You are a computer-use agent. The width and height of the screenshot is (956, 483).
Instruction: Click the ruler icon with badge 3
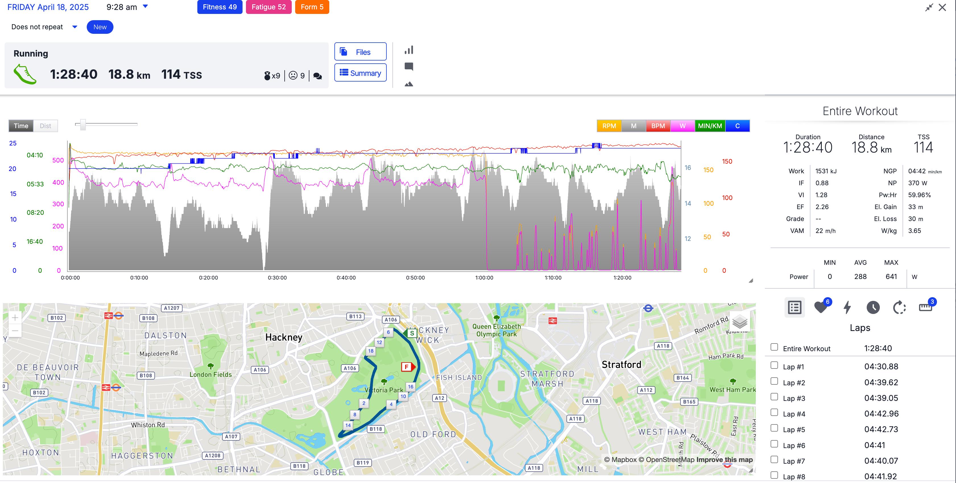click(926, 308)
